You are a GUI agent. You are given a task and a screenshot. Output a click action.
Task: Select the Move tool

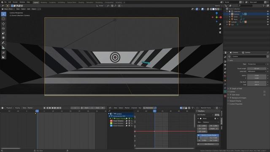(x=3, y=24)
